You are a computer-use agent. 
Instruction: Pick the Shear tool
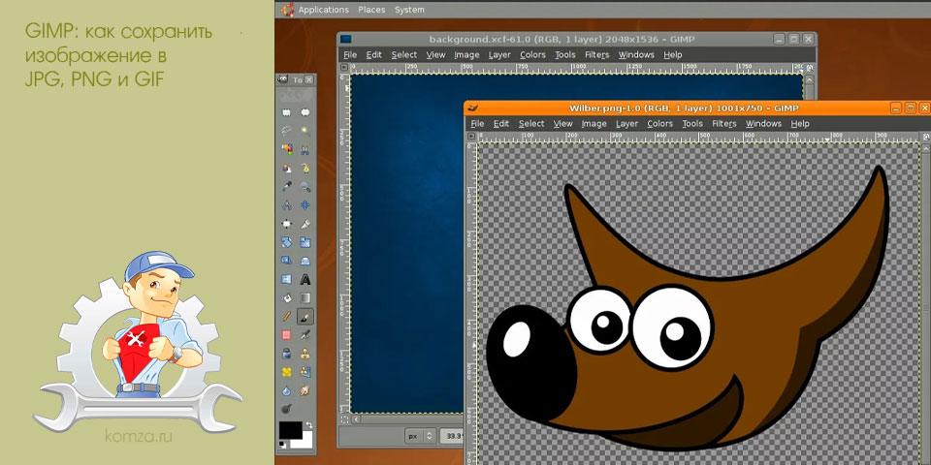click(286, 261)
